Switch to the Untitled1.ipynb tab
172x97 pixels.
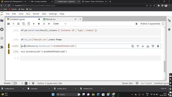coord(24,19)
